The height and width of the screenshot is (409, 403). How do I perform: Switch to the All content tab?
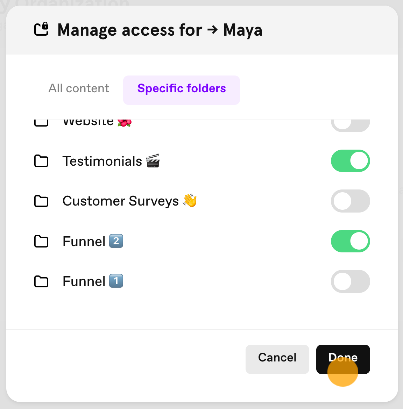(x=79, y=88)
